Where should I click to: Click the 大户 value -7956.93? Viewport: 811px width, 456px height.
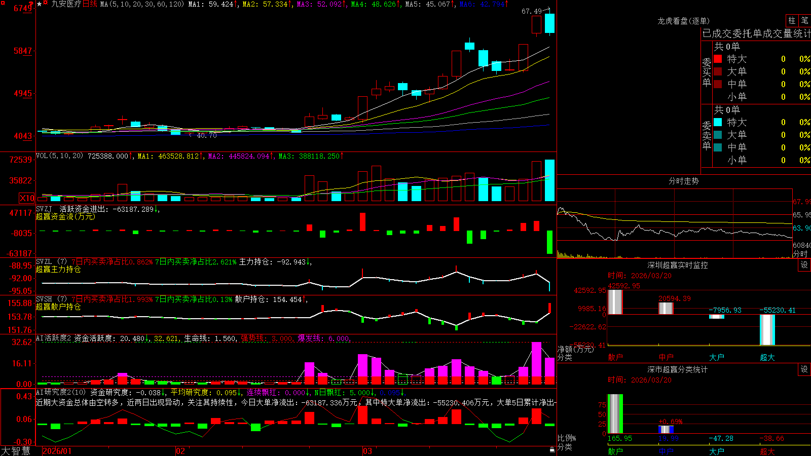tap(725, 310)
